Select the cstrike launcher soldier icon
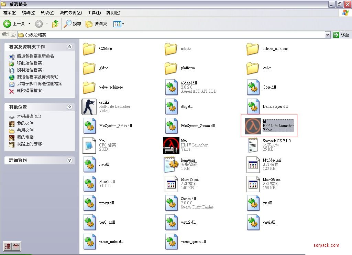 click(89, 106)
